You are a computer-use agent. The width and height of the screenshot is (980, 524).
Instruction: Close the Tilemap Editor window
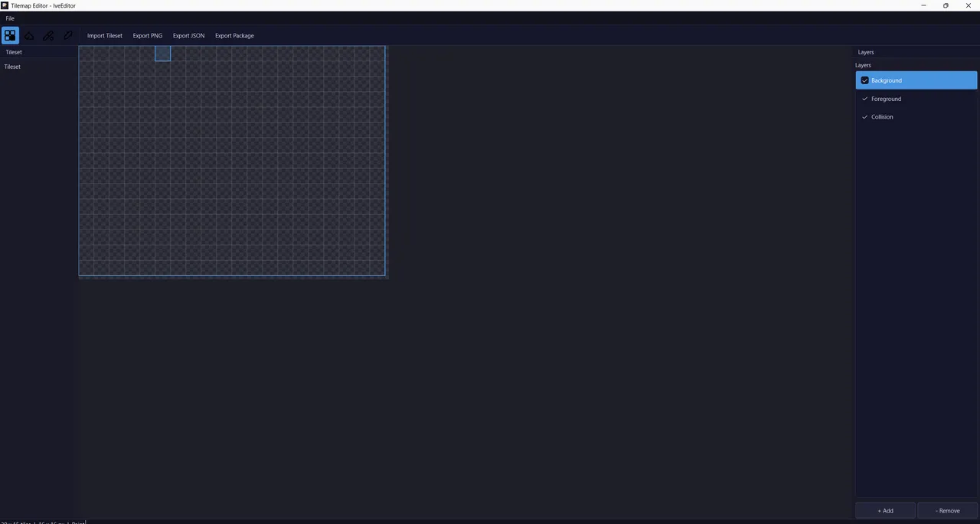[x=969, y=5]
